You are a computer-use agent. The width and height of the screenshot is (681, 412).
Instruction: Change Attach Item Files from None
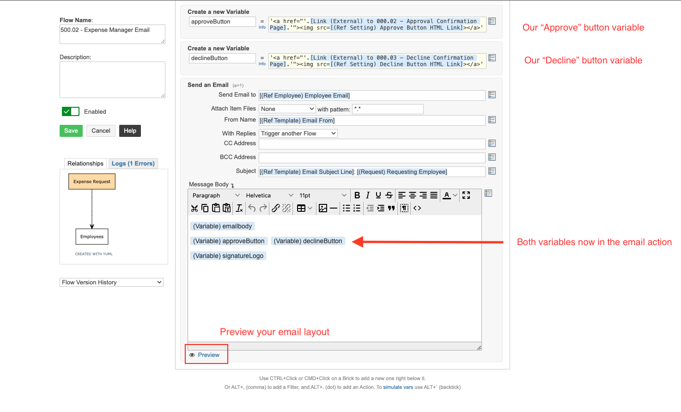[287, 109]
